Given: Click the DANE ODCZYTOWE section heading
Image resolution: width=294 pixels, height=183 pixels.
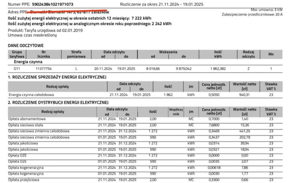Looking at the screenshot, I should tap(26, 46).
